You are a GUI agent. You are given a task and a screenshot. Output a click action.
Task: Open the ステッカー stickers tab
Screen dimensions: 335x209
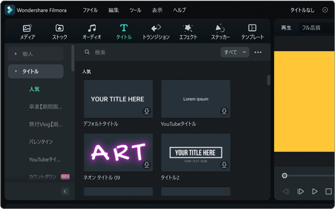[220, 31]
